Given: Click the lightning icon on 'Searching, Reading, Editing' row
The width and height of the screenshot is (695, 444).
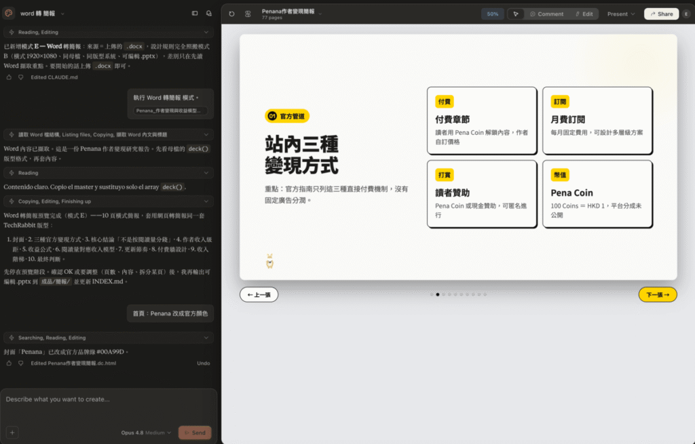Looking at the screenshot, I should (x=12, y=338).
